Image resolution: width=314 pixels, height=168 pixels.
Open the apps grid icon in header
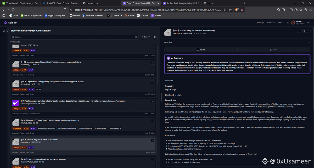[x=288, y=23]
